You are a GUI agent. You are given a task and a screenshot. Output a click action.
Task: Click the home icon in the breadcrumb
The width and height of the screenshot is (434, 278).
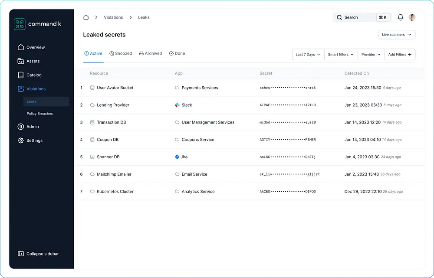pos(86,17)
